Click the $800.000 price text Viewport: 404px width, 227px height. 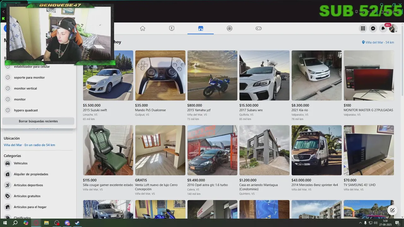[194, 106]
